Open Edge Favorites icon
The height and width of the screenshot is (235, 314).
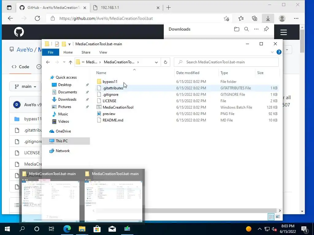pos(241,19)
